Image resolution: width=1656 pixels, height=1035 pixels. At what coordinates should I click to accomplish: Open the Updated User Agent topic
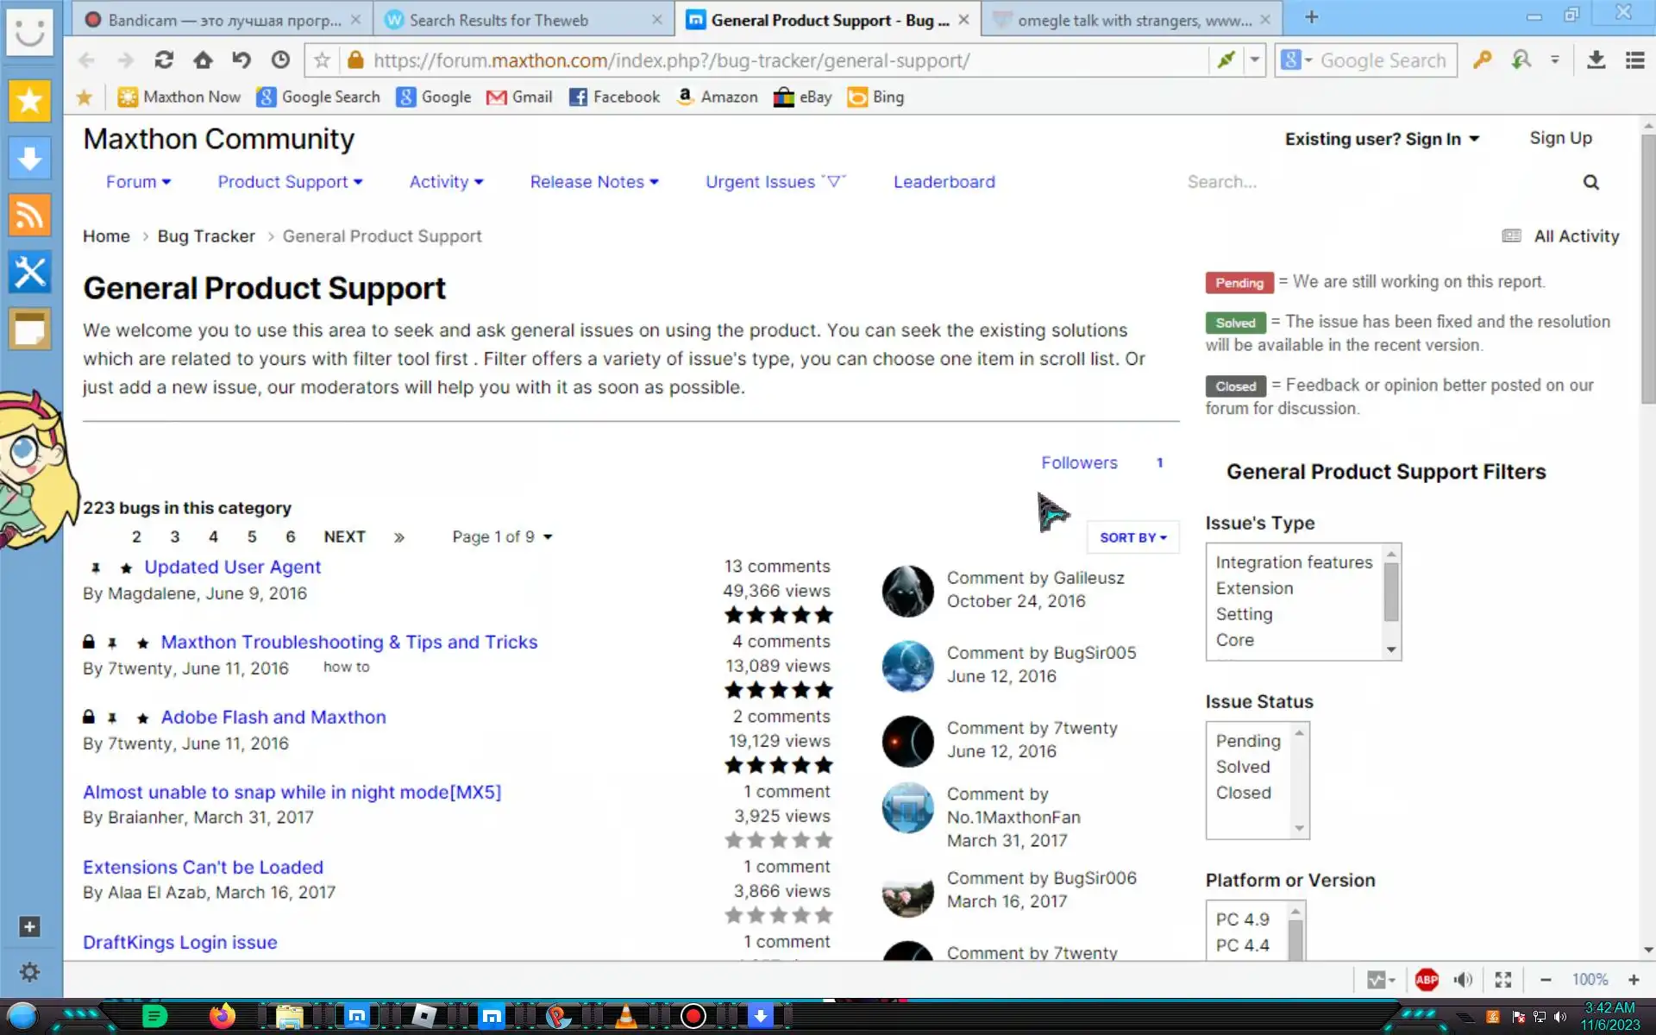coord(232,567)
